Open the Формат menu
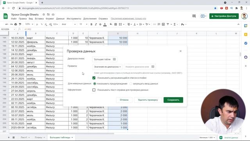Image resolution: width=250 pixels, height=141 pixels. (x=50, y=19)
